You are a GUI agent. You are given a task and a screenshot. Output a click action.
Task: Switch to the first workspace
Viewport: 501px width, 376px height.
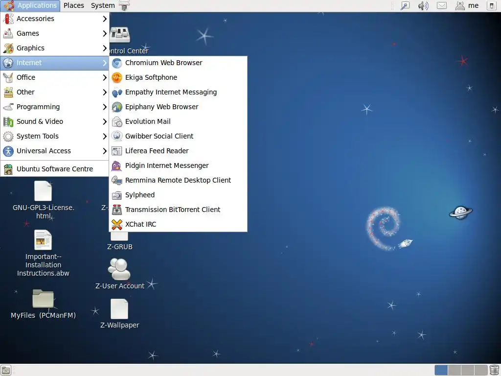441,370
